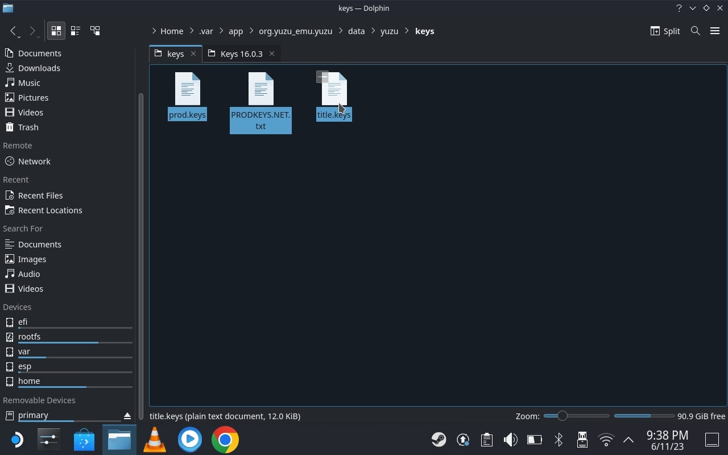This screenshot has width=728, height=455.
Task: Open Downloads in the sidebar
Action: [39, 68]
